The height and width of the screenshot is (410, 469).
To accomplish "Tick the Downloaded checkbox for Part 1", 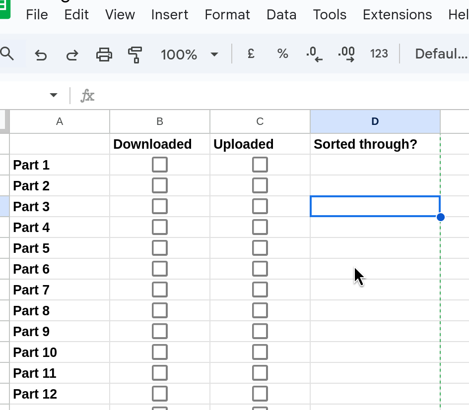I will coord(160,165).
